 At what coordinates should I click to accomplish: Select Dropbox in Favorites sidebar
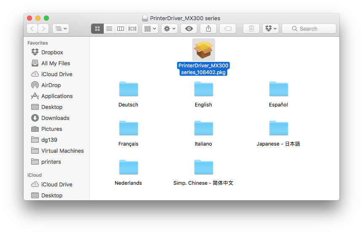56,53
